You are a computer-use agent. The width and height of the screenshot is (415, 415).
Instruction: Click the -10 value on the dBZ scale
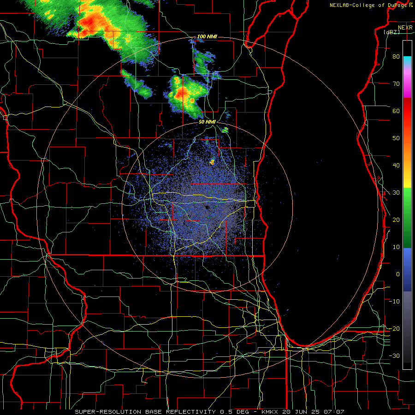pyautogui.click(x=394, y=302)
